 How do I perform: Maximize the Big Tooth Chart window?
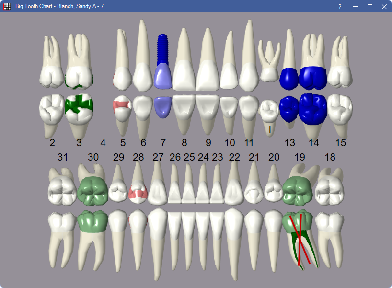click(369, 7)
